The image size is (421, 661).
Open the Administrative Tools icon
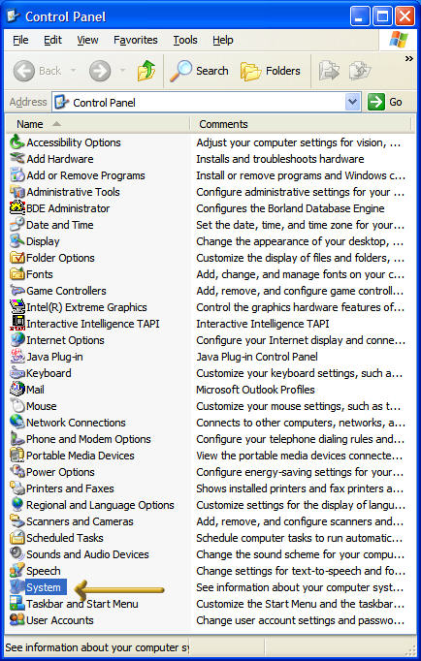click(x=17, y=192)
